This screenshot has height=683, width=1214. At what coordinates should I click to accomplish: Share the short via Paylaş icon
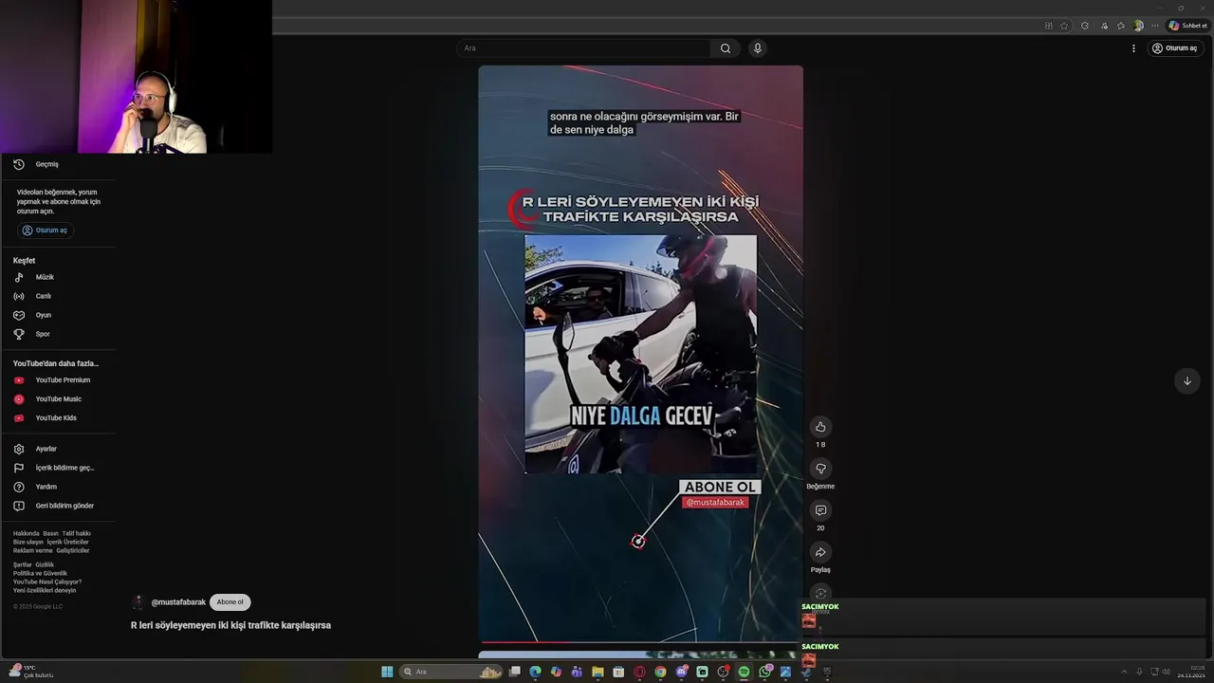[x=820, y=552]
